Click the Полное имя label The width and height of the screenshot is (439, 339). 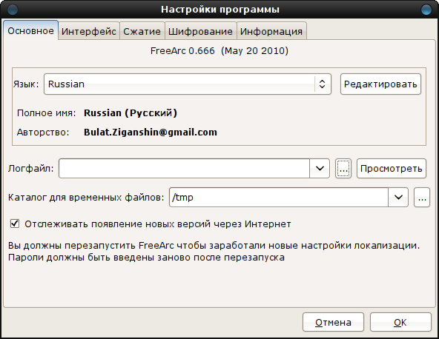coord(47,113)
